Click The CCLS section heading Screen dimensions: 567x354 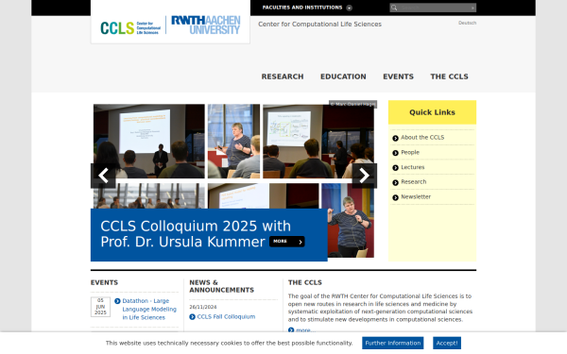[x=305, y=282]
